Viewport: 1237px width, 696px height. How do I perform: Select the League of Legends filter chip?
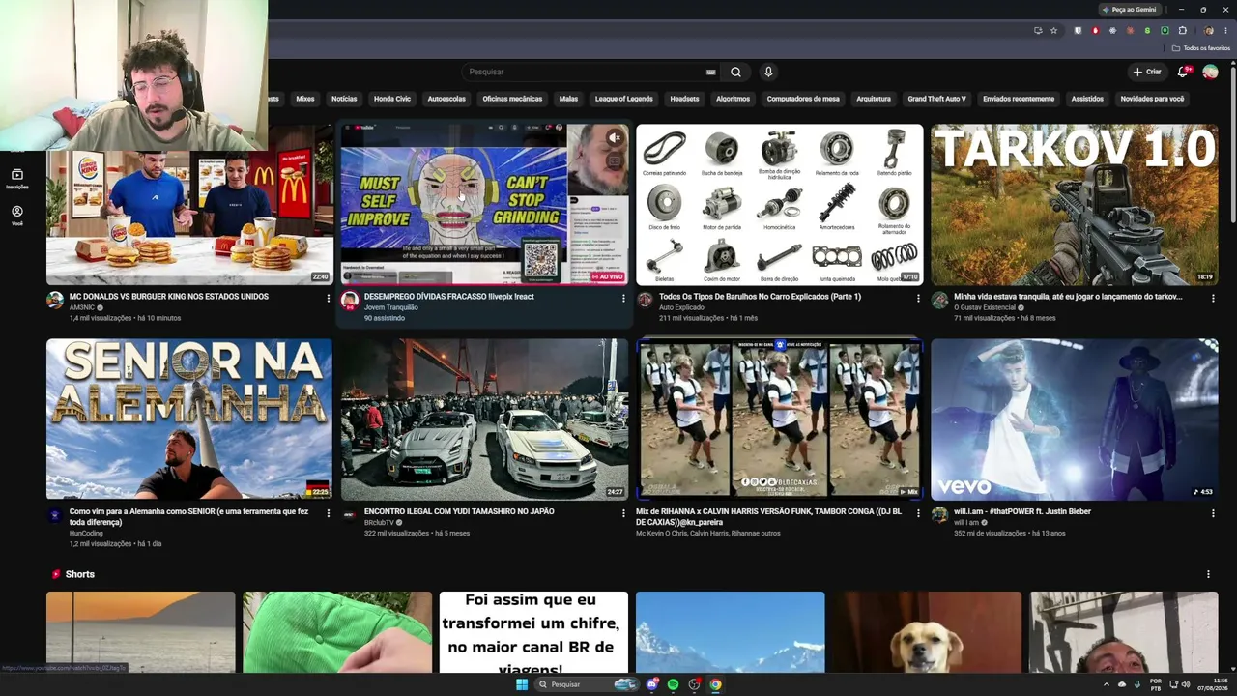point(623,99)
